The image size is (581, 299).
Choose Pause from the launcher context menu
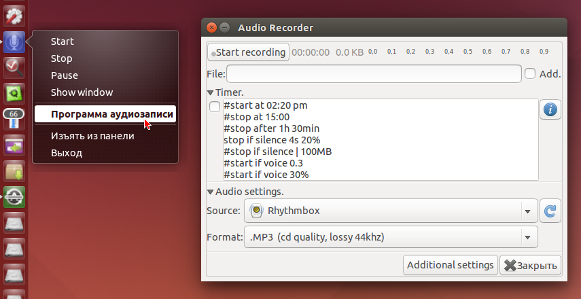click(65, 75)
